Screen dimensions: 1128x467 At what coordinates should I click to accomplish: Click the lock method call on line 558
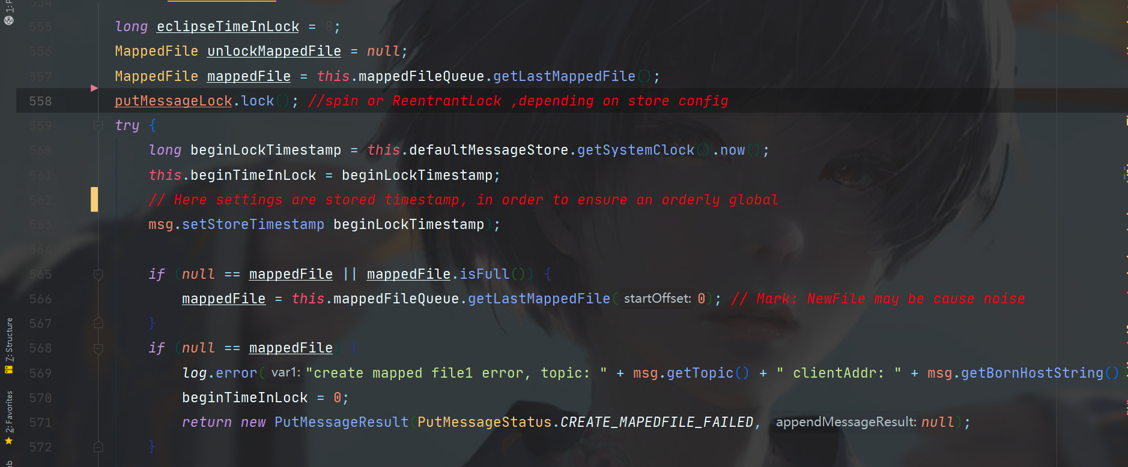pyautogui.click(x=257, y=101)
